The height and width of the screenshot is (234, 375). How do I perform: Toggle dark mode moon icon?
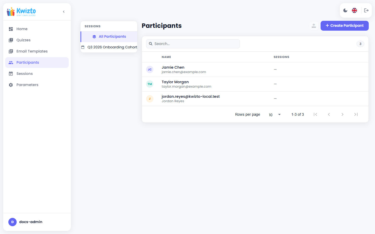click(x=345, y=10)
